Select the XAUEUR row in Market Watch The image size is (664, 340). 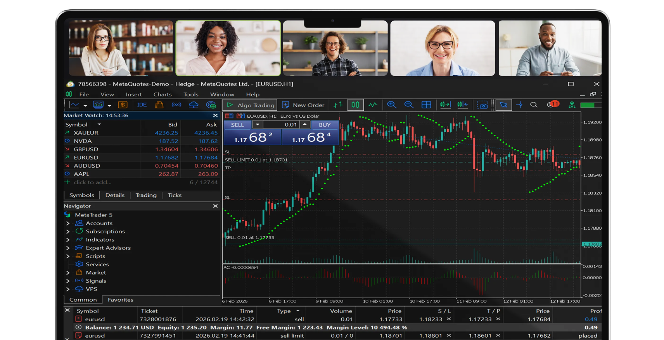(142, 133)
